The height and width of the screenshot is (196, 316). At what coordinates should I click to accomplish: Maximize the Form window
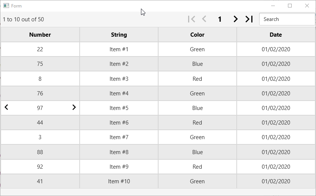point(290,6)
